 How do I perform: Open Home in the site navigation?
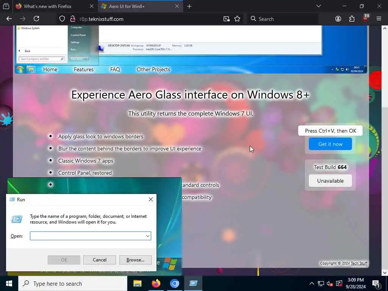tap(50, 70)
